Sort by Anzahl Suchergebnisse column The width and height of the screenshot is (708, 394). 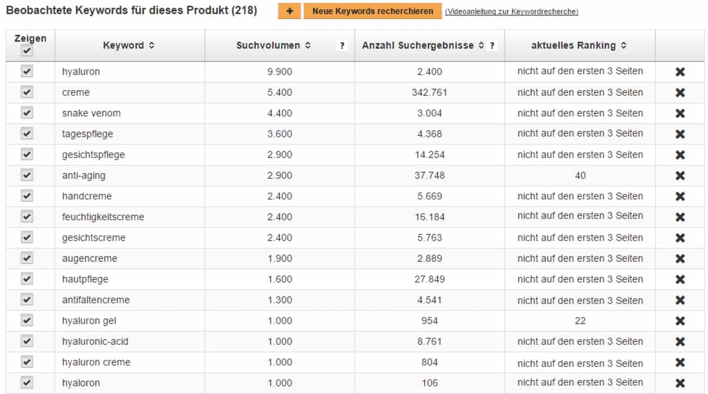[481, 46]
